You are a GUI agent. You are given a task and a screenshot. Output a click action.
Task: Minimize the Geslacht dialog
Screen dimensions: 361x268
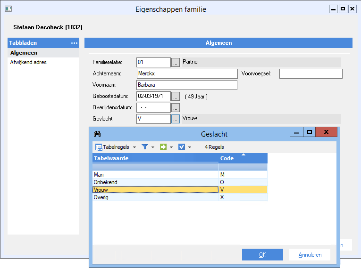pos(296,132)
